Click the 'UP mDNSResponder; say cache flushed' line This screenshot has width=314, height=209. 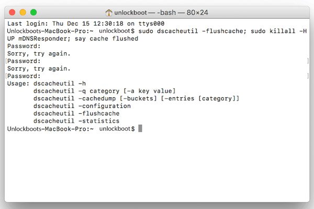click(73, 39)
